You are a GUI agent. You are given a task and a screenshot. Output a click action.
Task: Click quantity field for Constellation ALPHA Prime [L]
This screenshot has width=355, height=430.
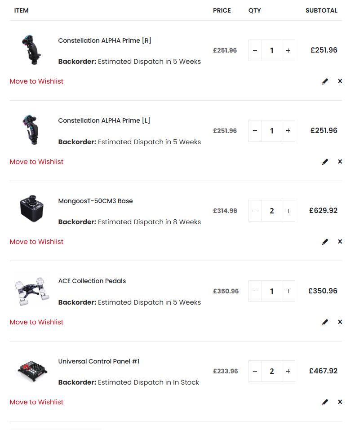point(271,131)
